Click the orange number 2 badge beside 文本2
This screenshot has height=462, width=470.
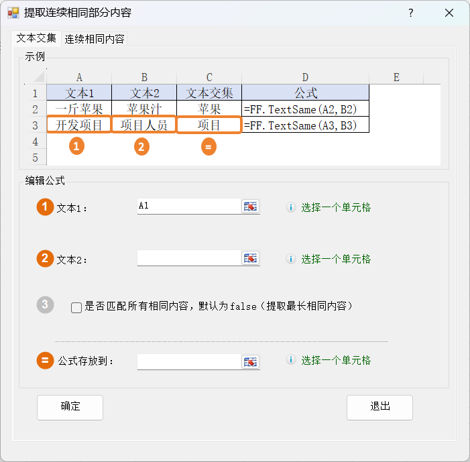pos(45,259)
